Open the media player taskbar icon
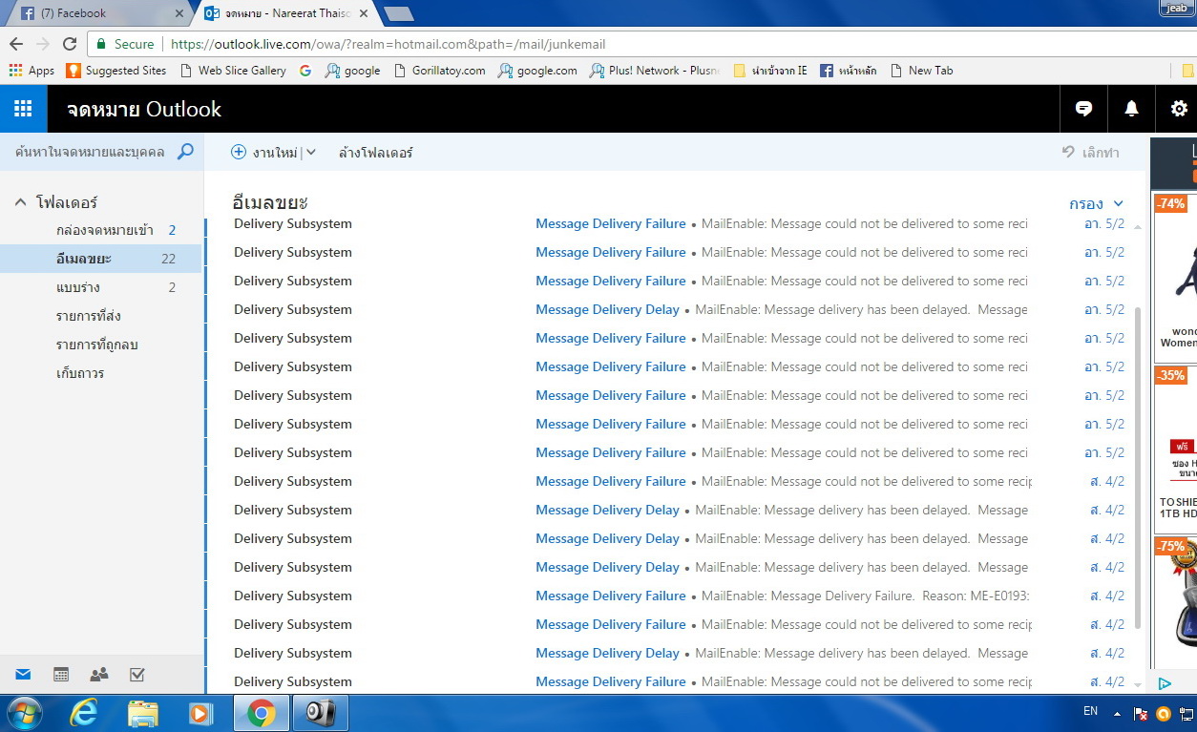Image resolution: width=1197 pixels, height=732 pixels. click(200, 713)
